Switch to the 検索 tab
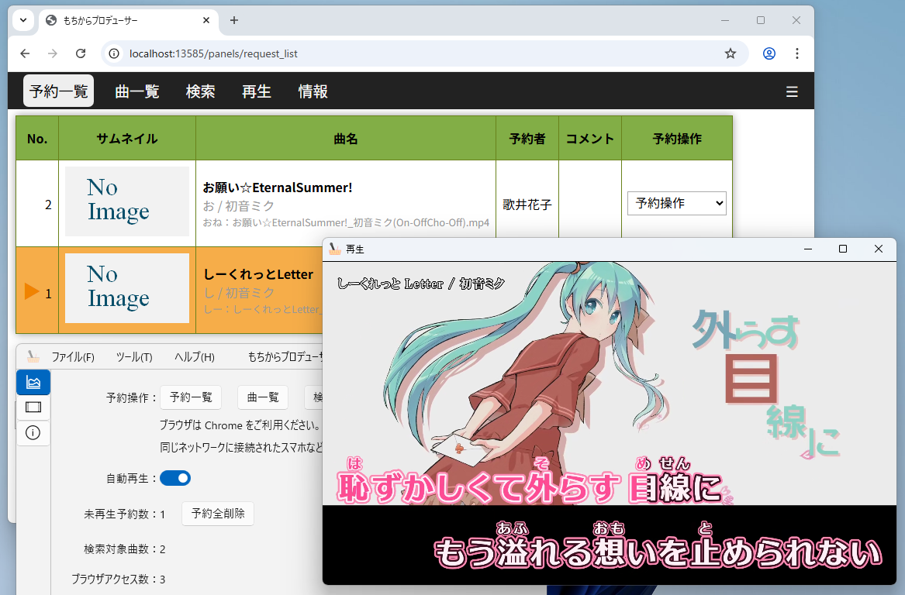 200,91
